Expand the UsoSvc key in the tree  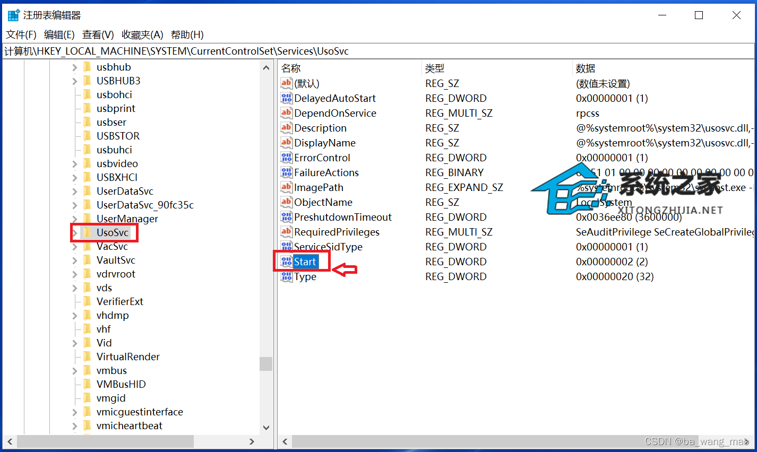tap(74, 232)
